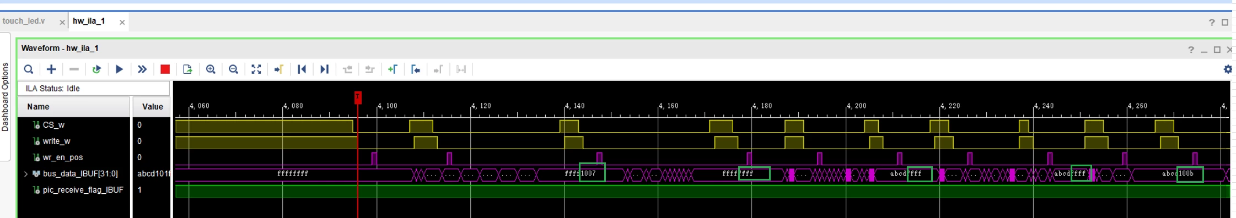Zoom fit the entire waveform

(256, 69)
